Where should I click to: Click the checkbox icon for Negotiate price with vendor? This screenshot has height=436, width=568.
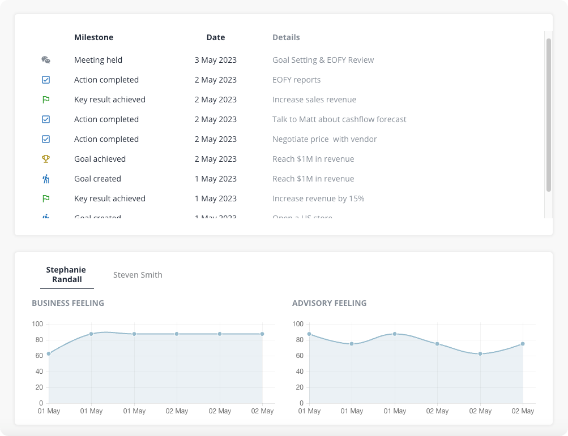click(46, 139)
